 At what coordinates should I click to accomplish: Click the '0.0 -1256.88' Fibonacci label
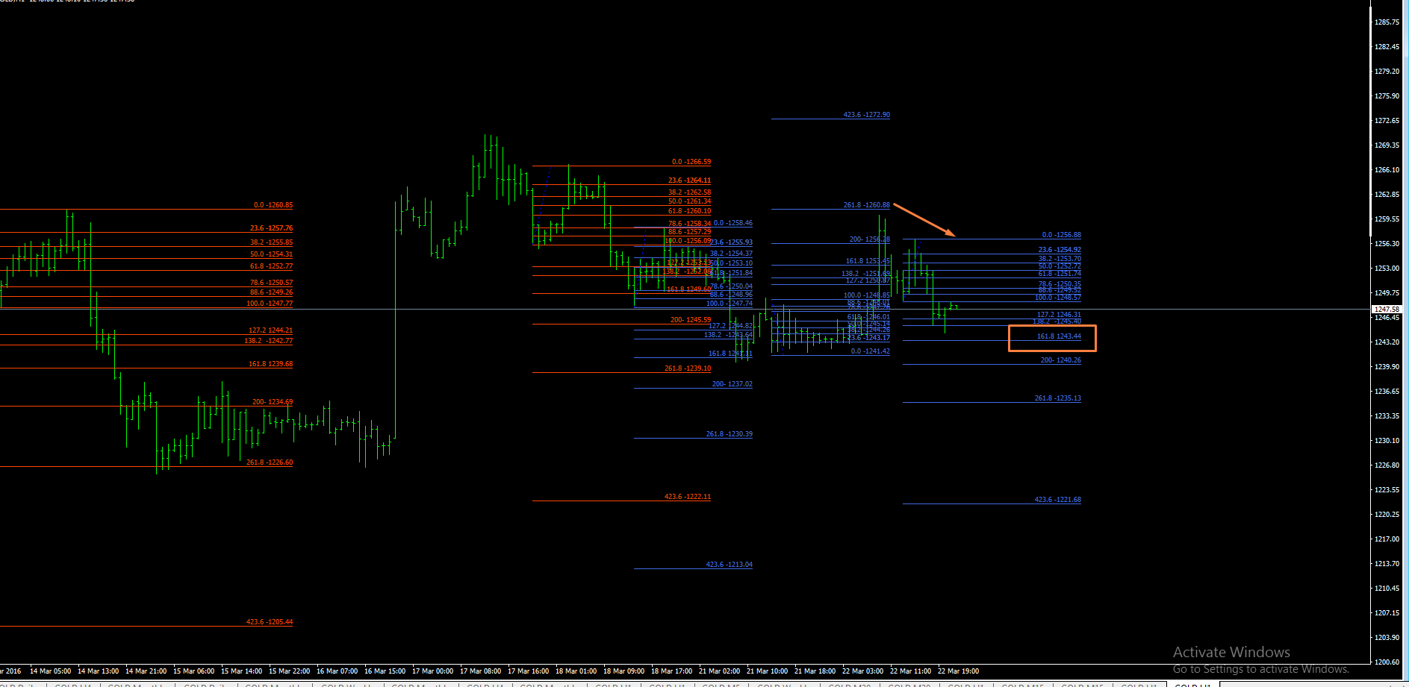(x=1062, y=235)
